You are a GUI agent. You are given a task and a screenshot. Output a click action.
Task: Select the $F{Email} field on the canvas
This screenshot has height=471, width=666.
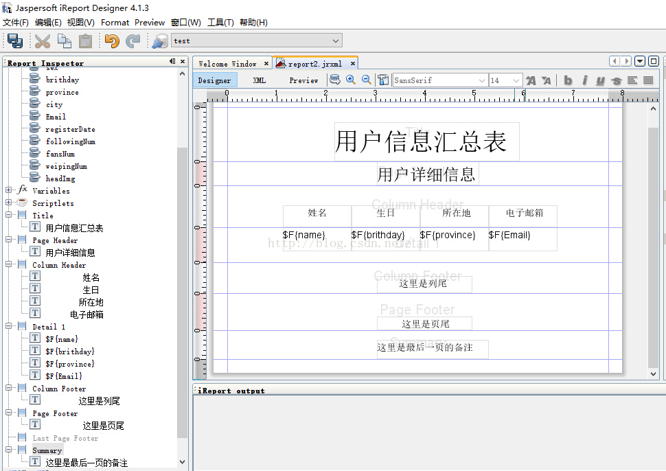click(523, 239)
